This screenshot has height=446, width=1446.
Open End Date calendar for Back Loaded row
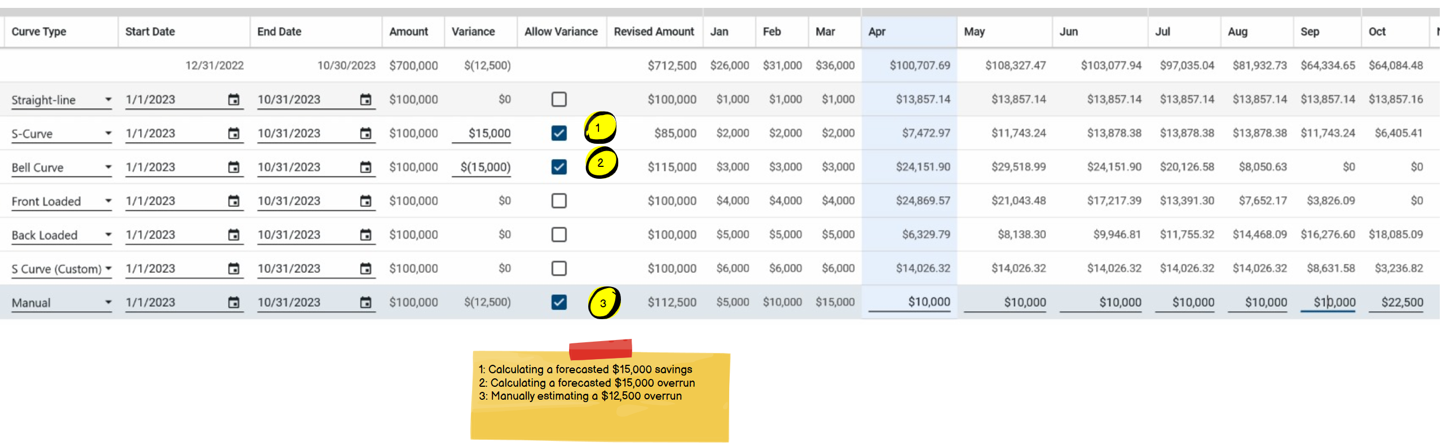365,235
